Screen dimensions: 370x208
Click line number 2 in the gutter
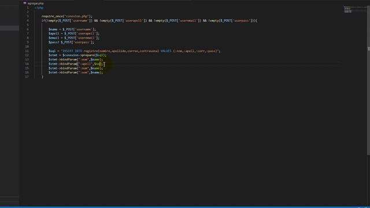click(28, 12)
